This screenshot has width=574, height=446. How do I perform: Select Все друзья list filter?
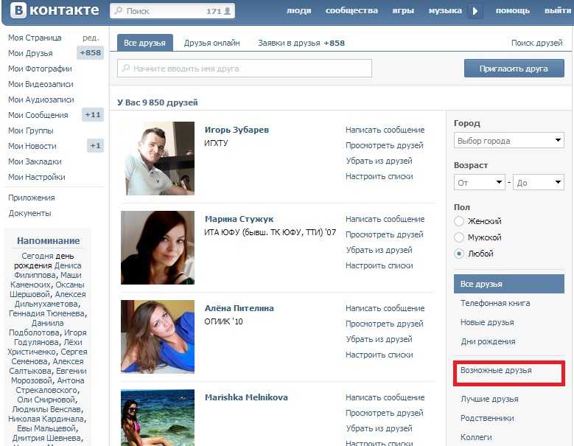tap(509, 284)
